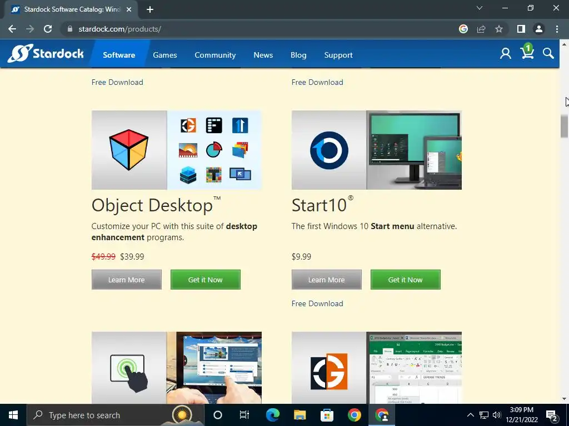Click Learn More for Start10
This screenshot has width=569, height=426.
tap(327, 280)
